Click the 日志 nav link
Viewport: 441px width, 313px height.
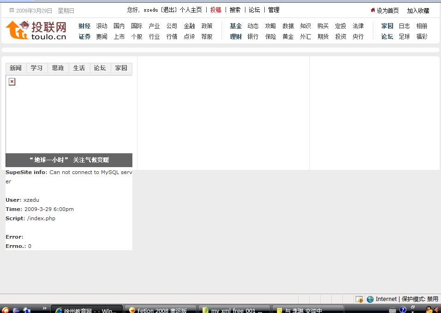[405, 26]
